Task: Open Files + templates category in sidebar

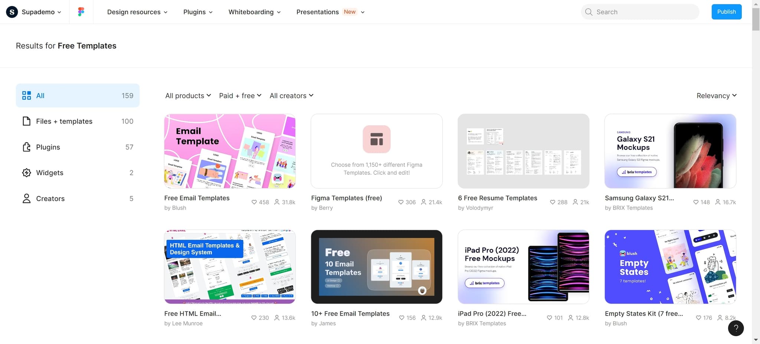Action: [x=63, y=121]
